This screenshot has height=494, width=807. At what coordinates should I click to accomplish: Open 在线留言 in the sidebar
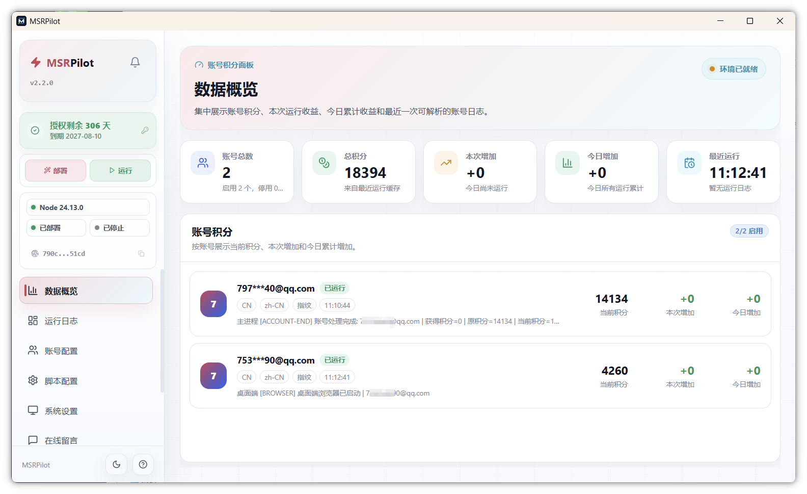click(86, 440)
